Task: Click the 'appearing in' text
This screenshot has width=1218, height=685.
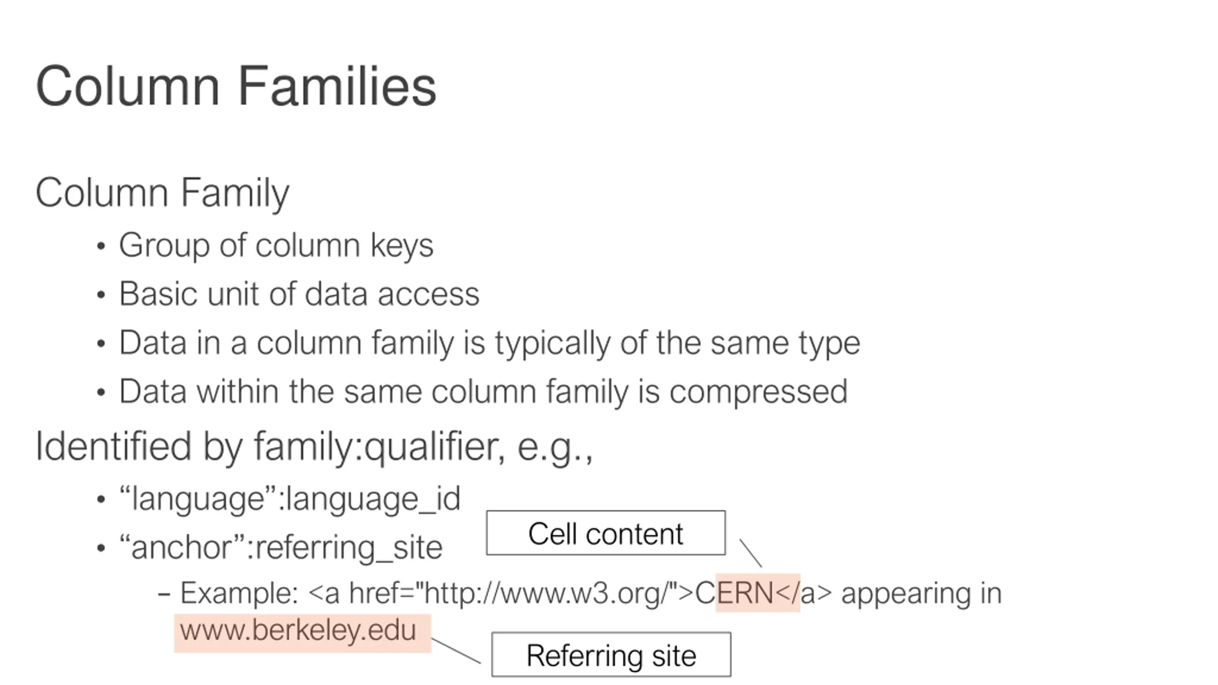Action: click(922, 594)
